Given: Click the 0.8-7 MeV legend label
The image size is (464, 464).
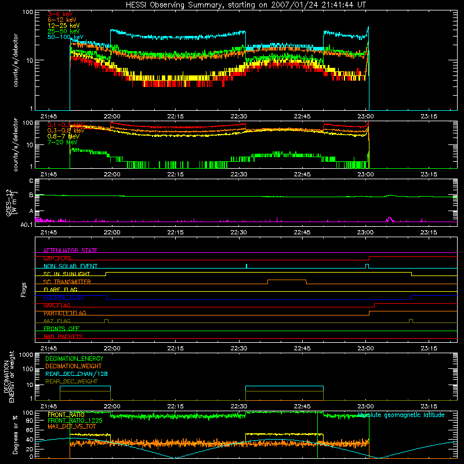Looking at the screenshot, I should [x=63, y=136].
